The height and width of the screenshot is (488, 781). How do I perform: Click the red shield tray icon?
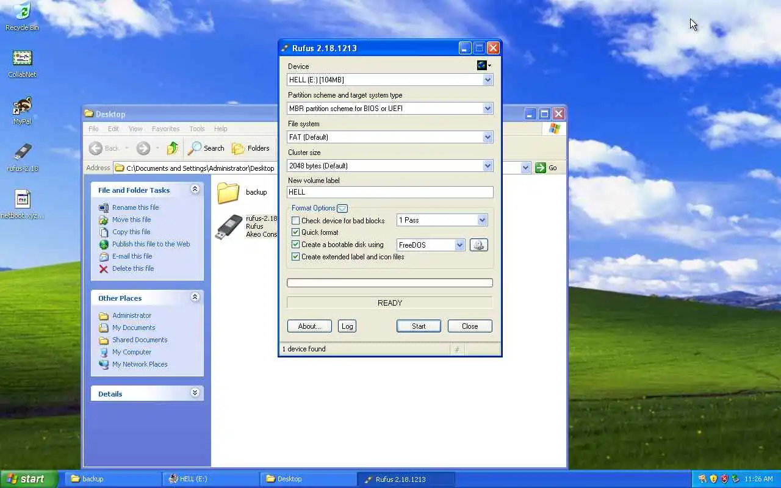(724, 479)
